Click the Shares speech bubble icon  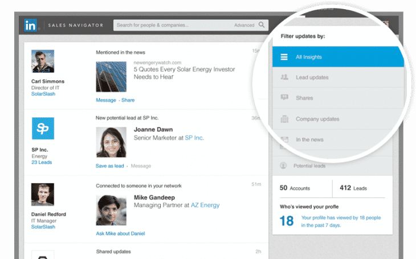coord(284,98)
